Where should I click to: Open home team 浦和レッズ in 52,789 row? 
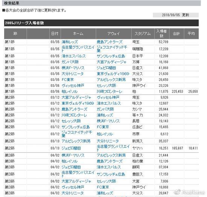pyautogui.click(x=70, y=42)
